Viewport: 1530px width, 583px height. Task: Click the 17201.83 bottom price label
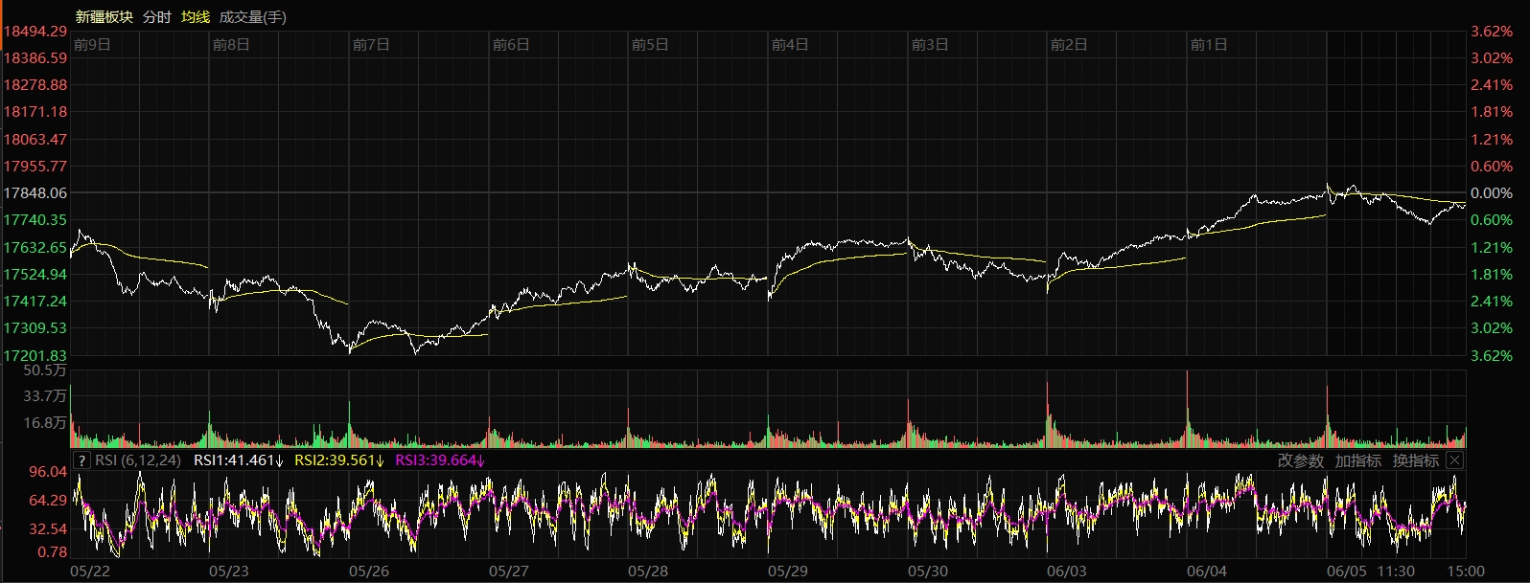(35, 355)
